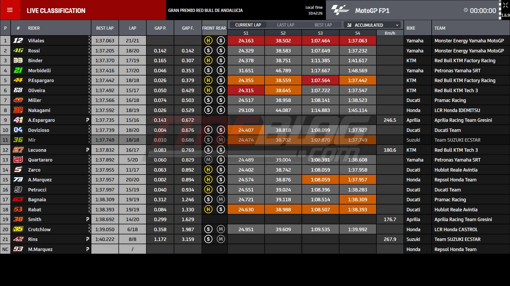Click the GRAN PREMIO RED BULL DE ANDALUCIA title
The height and width of the screenshot is (286, 510).
click(205, 10)
